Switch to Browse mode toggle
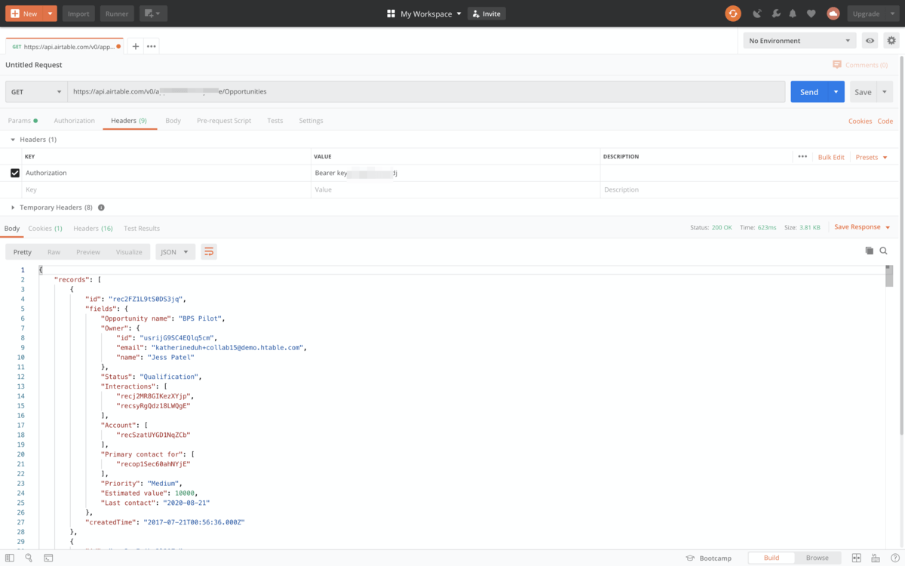This screenshot has width=905, height=566. tap(817, 558)
